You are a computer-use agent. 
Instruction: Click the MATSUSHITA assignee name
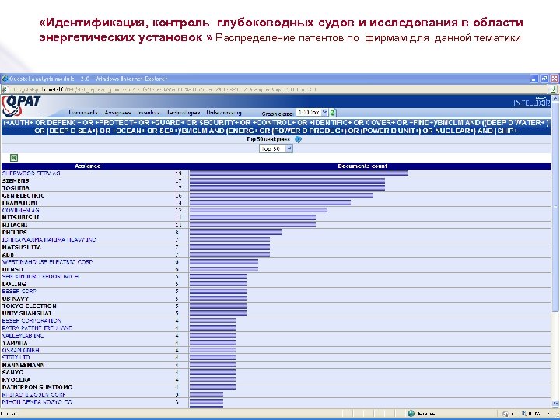[x=22, y=247]
